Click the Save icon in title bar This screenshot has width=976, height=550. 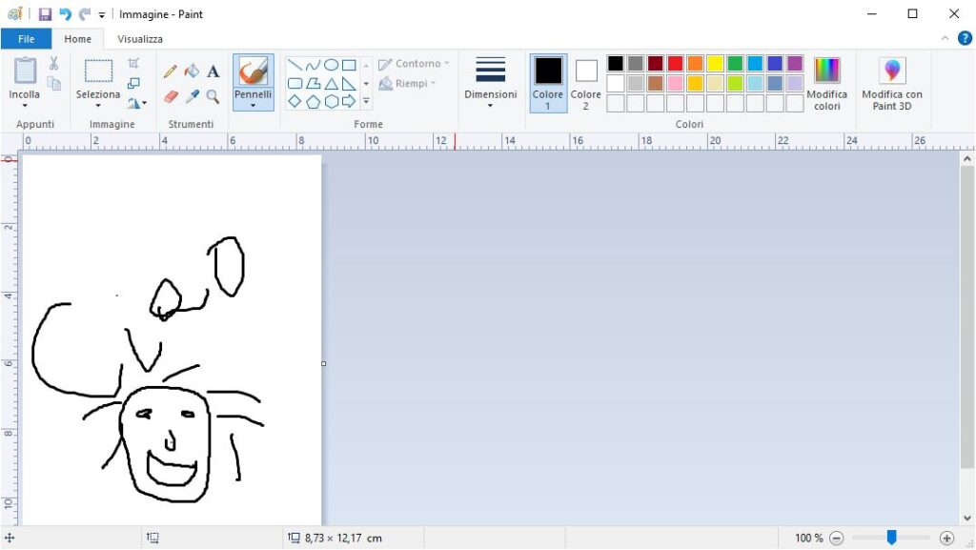pyautogui.click(x=45, y=14)
